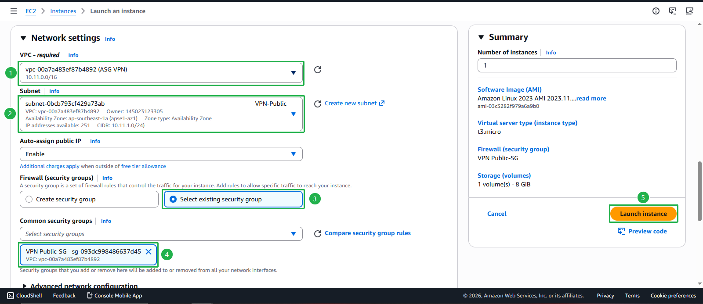Open Console Mobile App link

click(x=114, y=296)
